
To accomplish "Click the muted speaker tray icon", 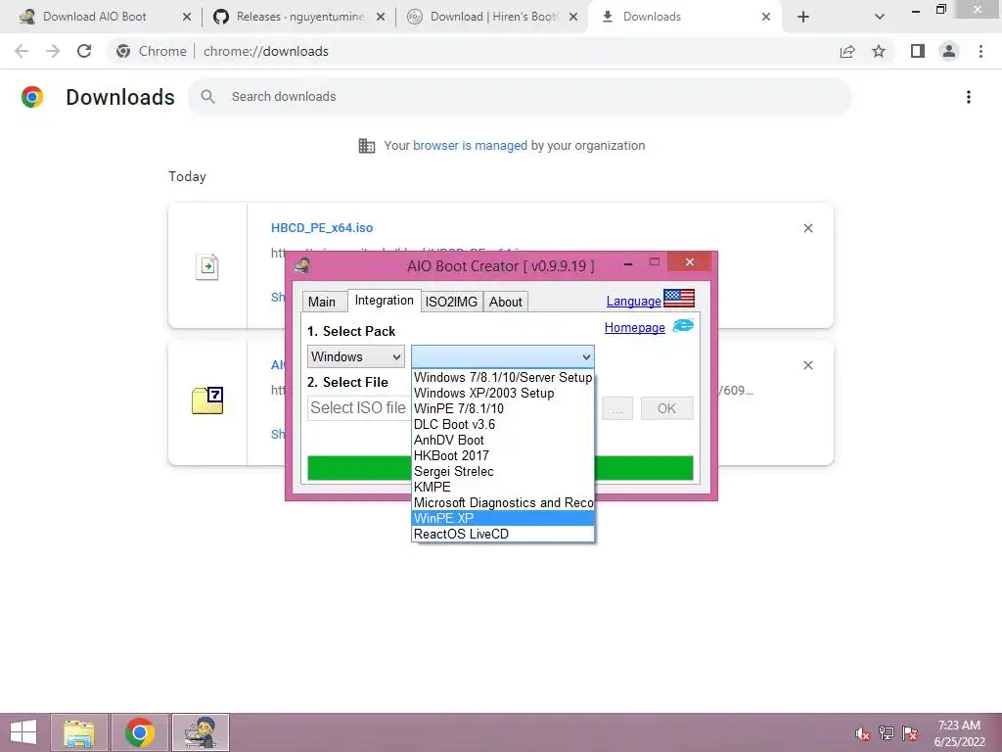I will [863, 733].
